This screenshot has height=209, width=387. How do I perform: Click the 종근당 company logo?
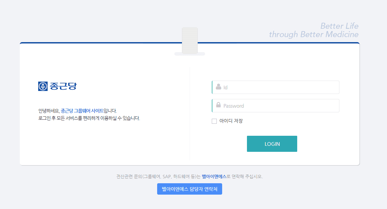pyautogui.click(x=57, y=86)
